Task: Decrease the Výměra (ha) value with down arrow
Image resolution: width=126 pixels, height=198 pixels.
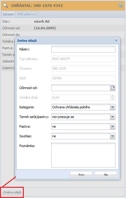Action: click(113, 99)
